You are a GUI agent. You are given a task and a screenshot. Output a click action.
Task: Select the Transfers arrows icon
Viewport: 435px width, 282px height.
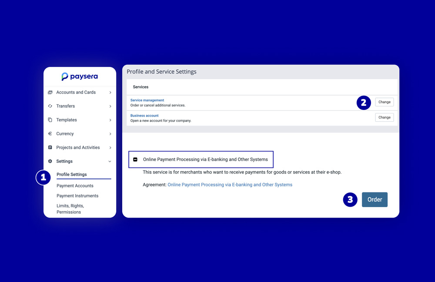click(50, 106)
